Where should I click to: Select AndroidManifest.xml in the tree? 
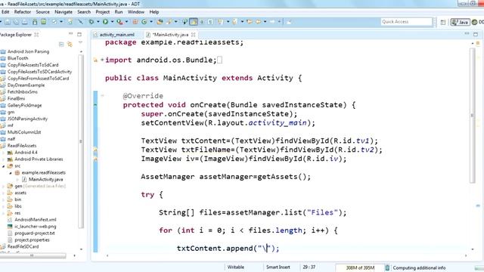[36, 220]
